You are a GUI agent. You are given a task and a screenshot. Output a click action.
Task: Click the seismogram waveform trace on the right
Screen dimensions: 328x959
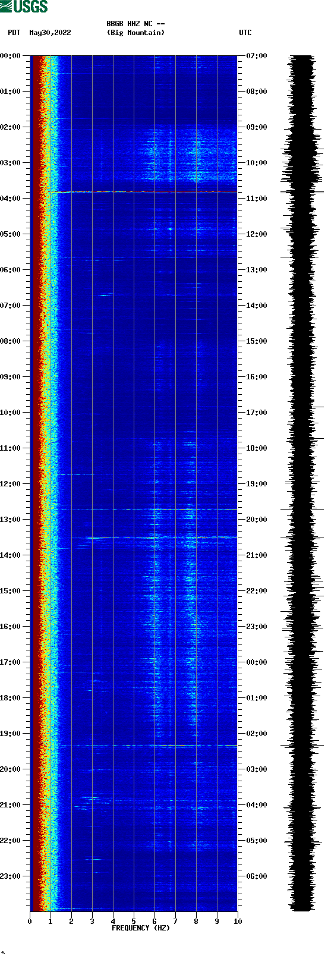pyautogui.click(x=302, y=483)
